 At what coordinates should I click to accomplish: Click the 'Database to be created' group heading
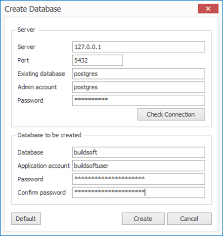click(x=49, y=135)
